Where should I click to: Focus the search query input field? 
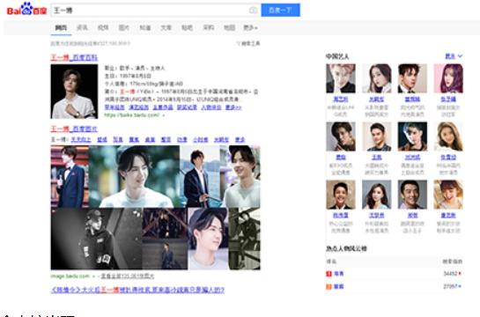[x=150, y=10]
